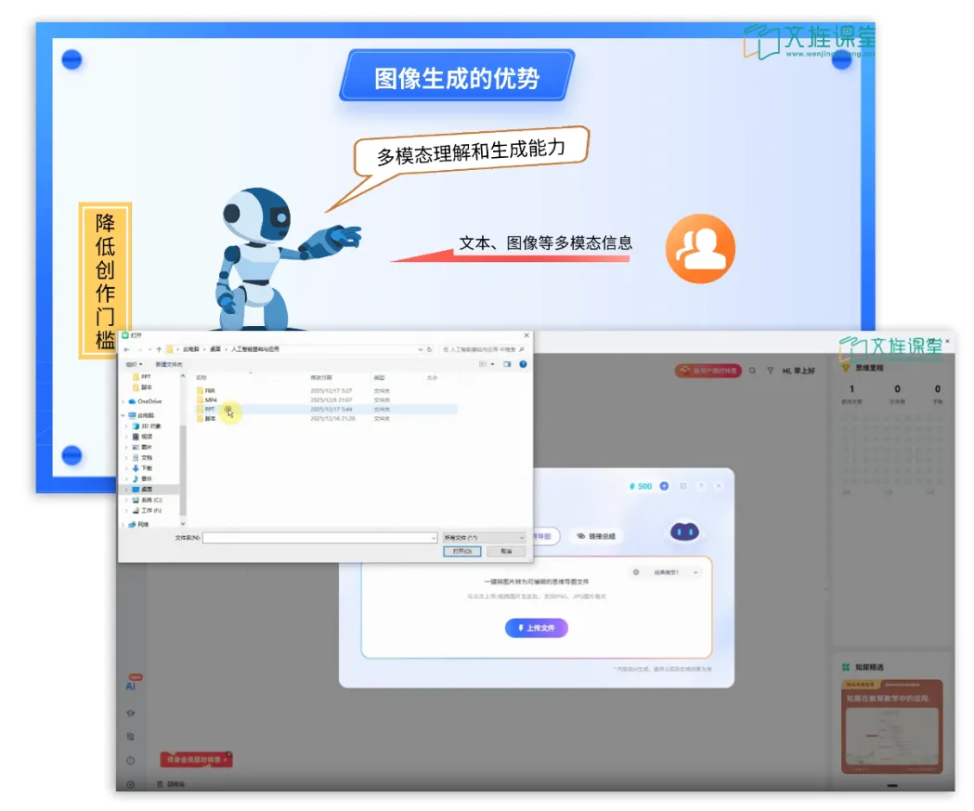Image resolution: width=974 pixels, height=811 pixels.
Task: Select the 链接总结 tab in AI panel
Action: (596, 536)
